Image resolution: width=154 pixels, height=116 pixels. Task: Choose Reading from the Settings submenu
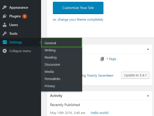click(x=51, y=57)
